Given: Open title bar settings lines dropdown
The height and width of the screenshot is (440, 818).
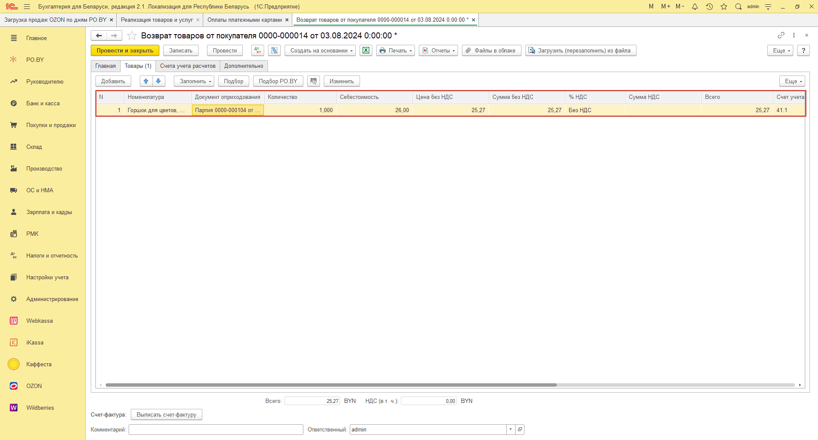Looking at the screenshot, I should click(768, 6).
